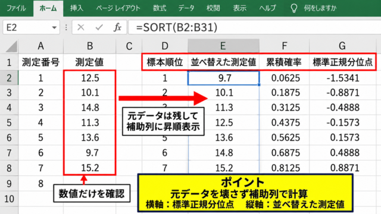Select row 5 header
This screenshot has width=381, height=214.
[9, 122]
